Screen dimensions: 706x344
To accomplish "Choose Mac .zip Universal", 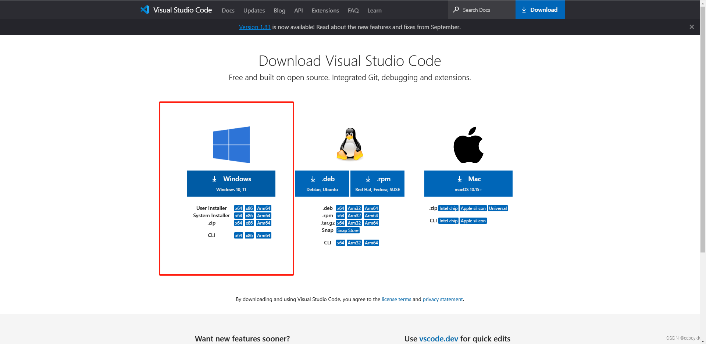I will point(498,208).
